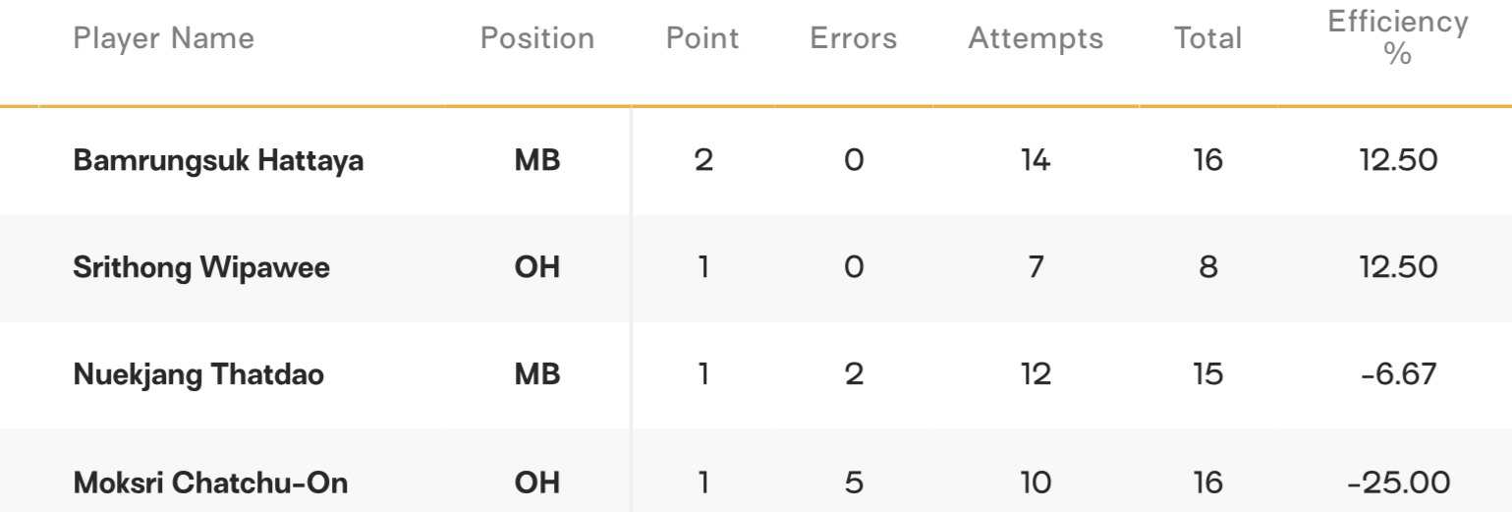
Task: Click the Attempts column header
Action: pos(1036,39)
